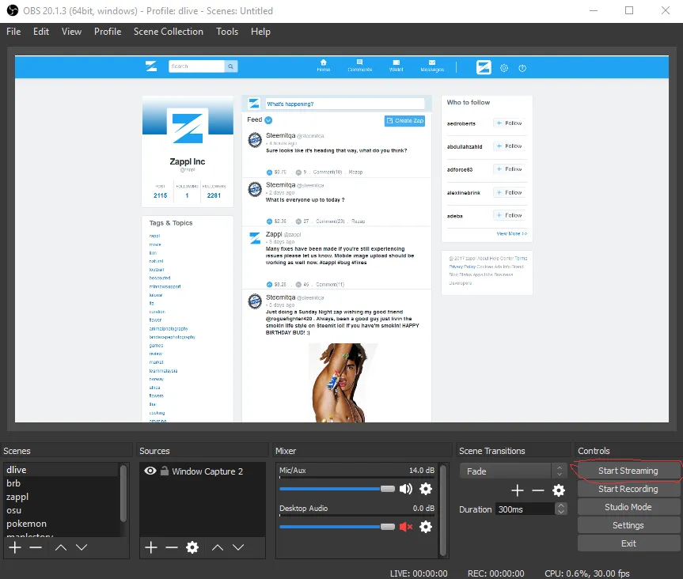
Task: Mute the Mic/Aux speaker
Action: point(405,489)
